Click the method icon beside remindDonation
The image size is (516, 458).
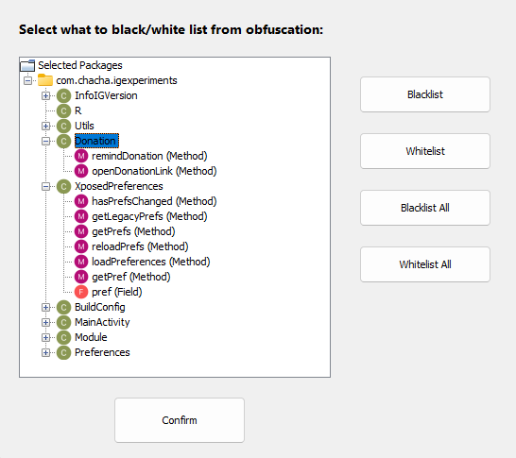(81, 156)
